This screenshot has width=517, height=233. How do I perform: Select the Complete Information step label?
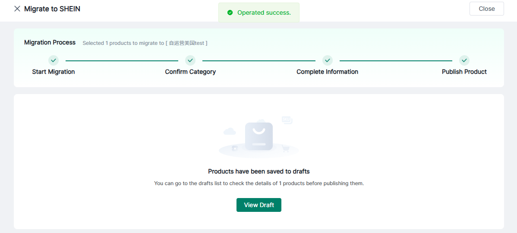coord(327,72)
